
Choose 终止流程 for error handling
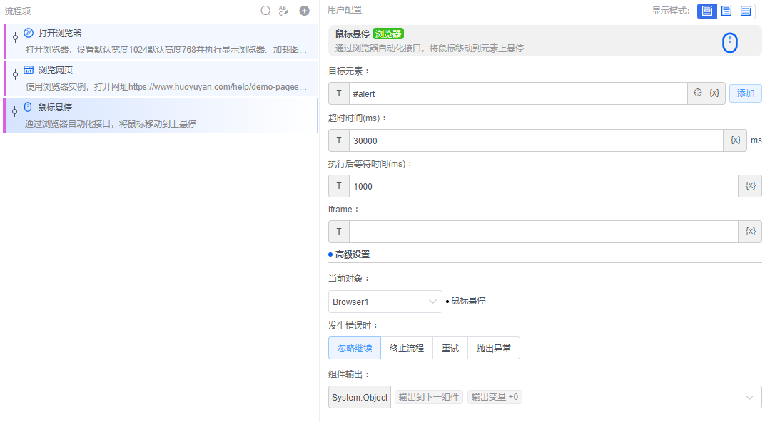(407, 349)
